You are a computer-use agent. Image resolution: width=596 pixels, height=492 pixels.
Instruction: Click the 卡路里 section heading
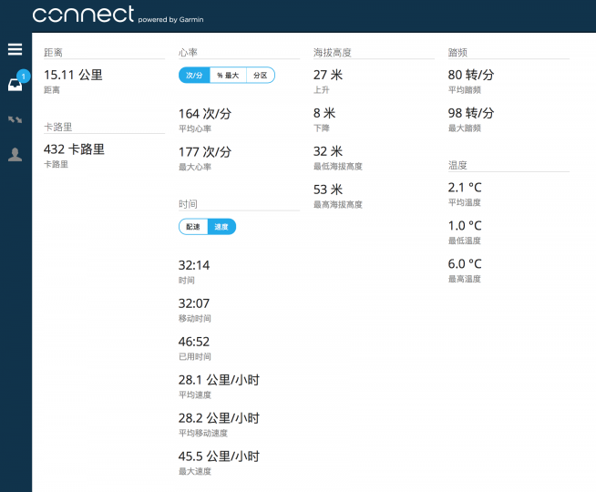coord(57,127)
